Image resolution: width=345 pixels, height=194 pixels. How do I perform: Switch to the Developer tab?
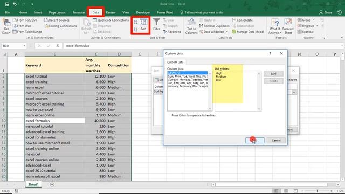tap(143, 12)
